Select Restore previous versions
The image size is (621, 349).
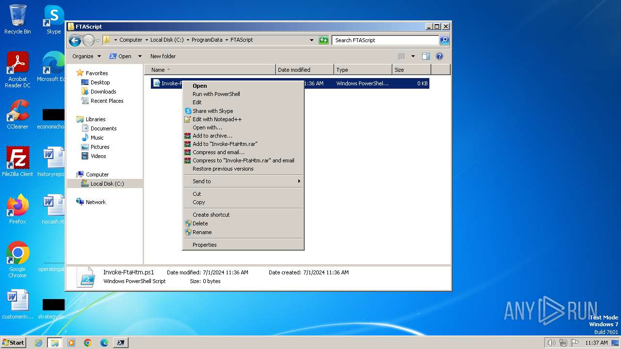point(243,169)
